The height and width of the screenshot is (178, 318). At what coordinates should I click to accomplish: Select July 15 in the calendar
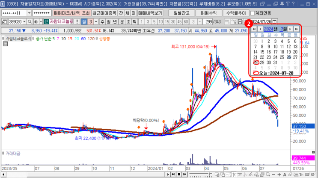[262, 52]
